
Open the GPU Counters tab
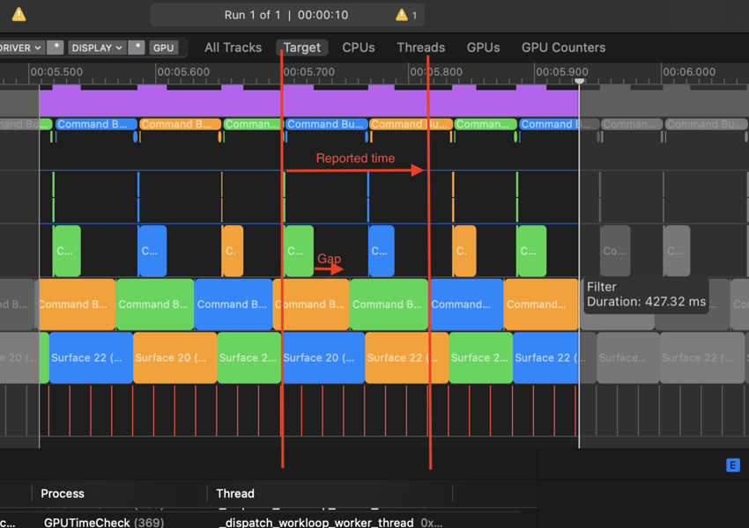click(x=563, y=48)
